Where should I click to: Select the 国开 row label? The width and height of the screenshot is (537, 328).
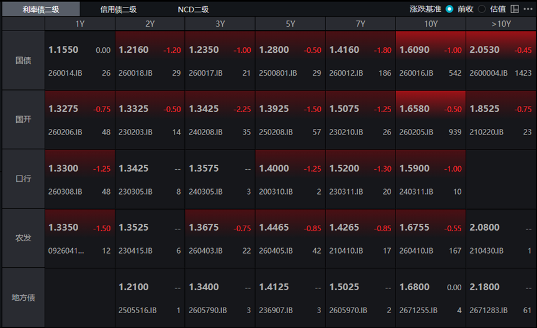click(24, 120)
